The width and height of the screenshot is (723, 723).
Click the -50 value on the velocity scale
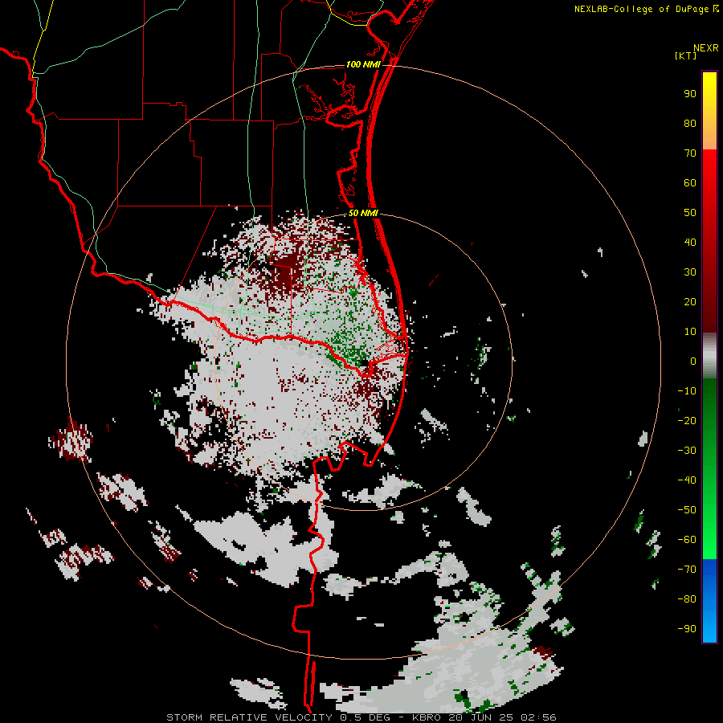coord(687,510)
